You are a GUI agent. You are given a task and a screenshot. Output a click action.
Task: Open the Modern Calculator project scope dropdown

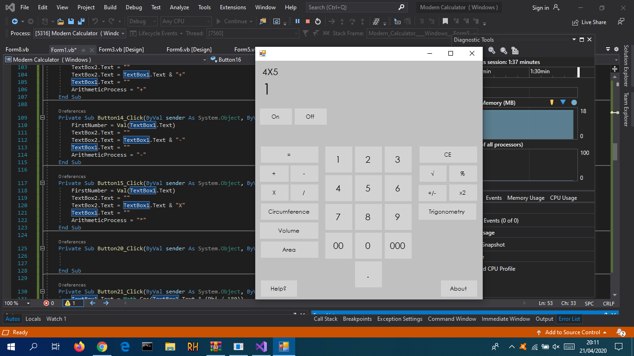pyautogui.click(x=105, y=59)
